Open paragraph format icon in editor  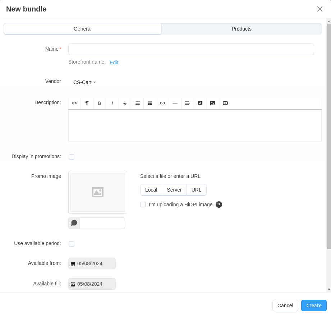[87, 103]
